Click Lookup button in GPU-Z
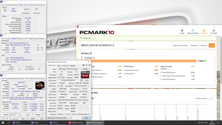 tap(85, 69)
